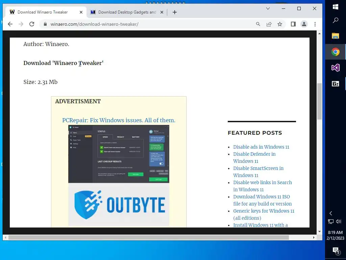The width and height of the screenshot is (346, 260).
Task: Share this page via the share icon
Action: tap(269, 24)
